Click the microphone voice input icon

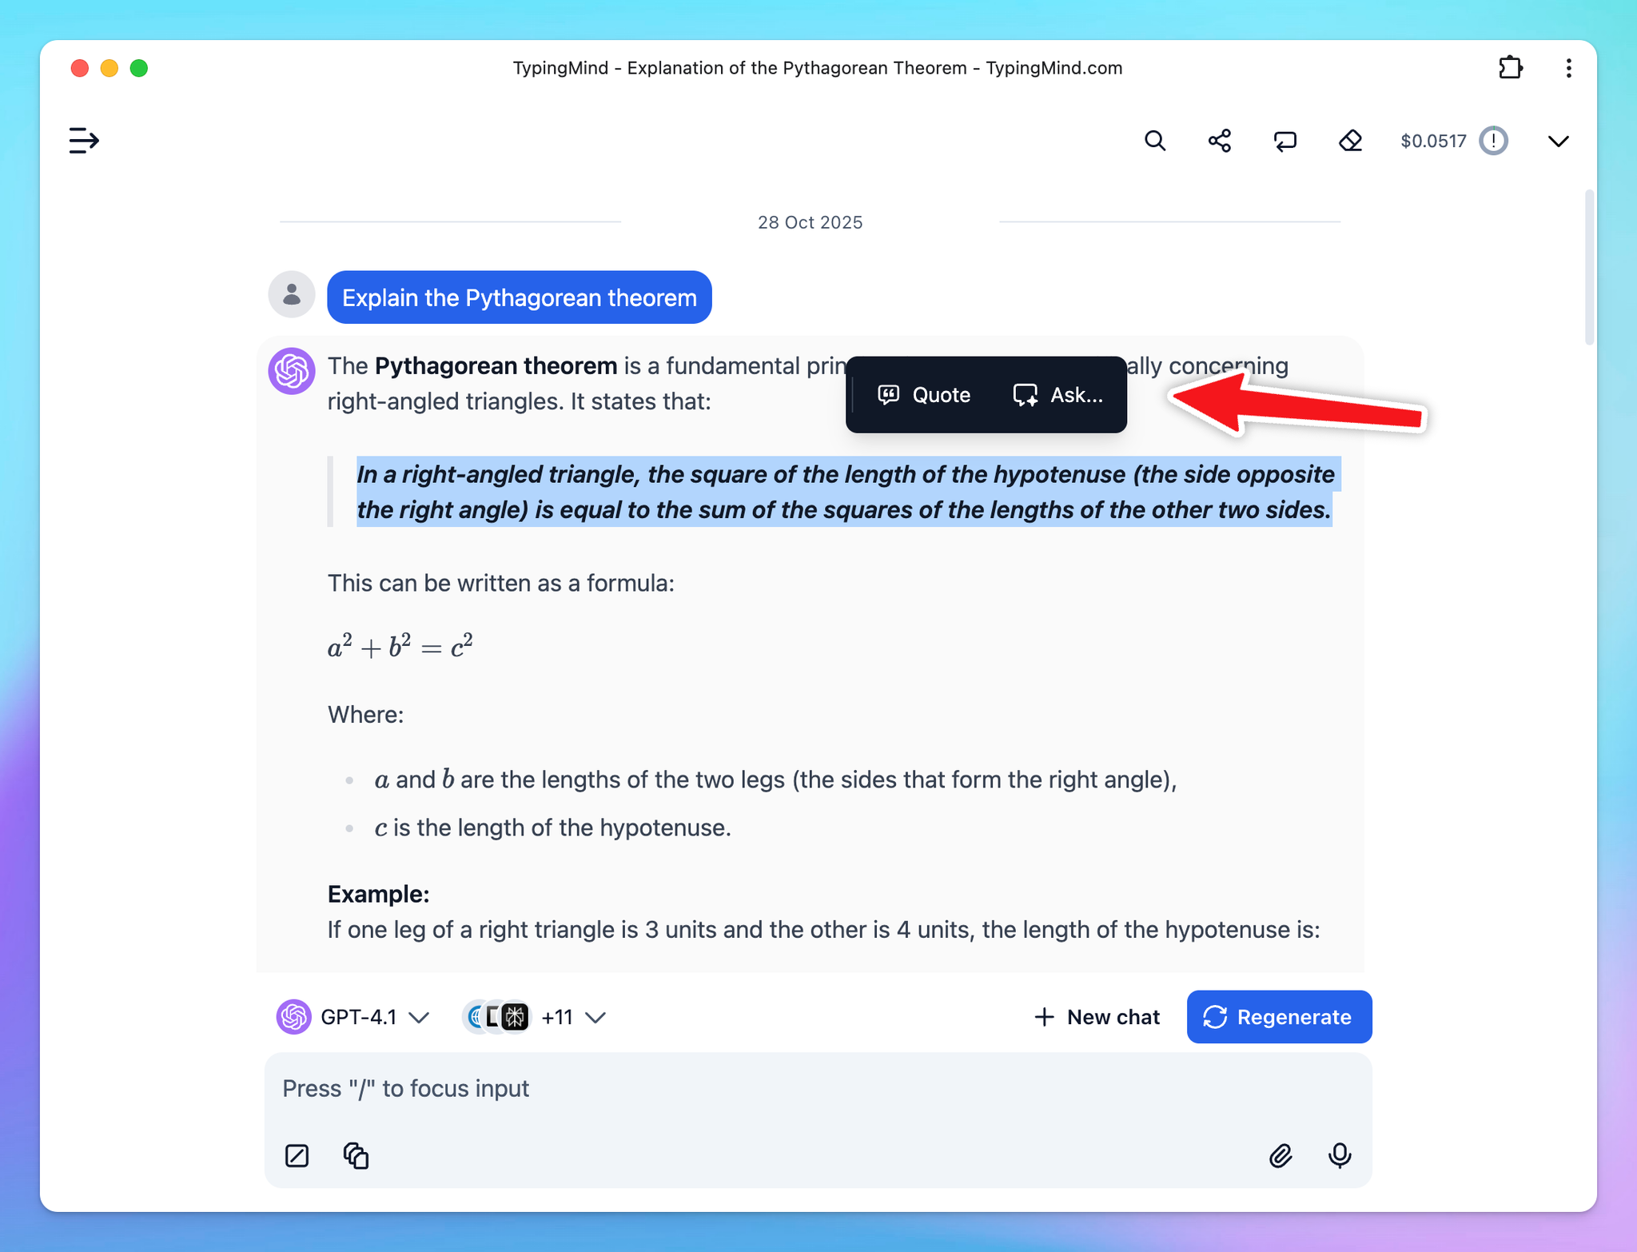tap(1340, 1155)
